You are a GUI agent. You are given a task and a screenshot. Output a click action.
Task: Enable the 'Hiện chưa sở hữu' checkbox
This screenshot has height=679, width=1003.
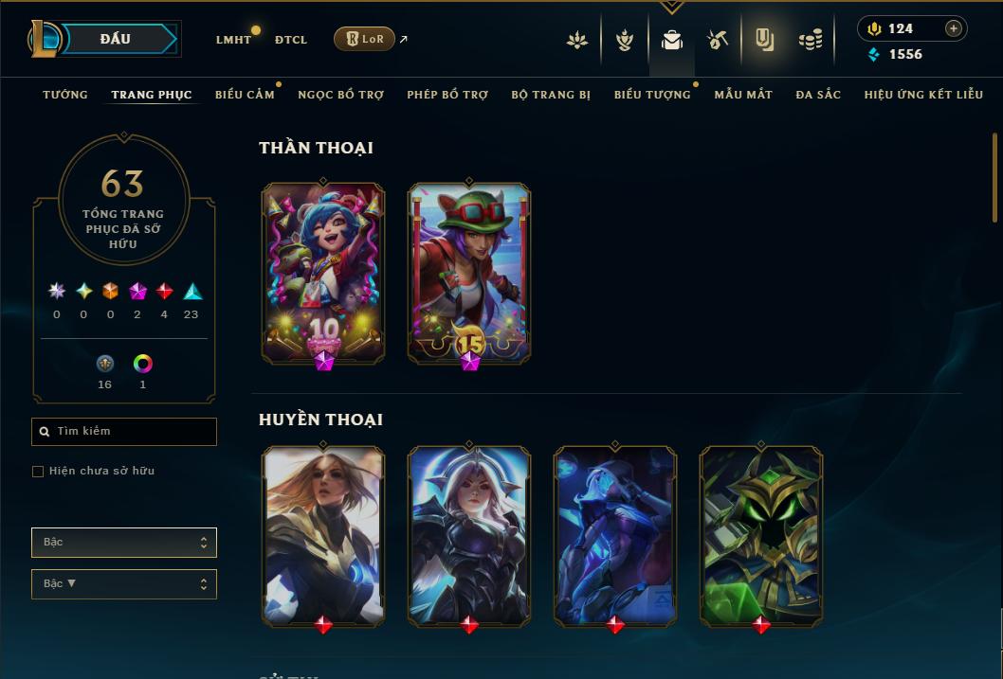[x=38, y=472]
